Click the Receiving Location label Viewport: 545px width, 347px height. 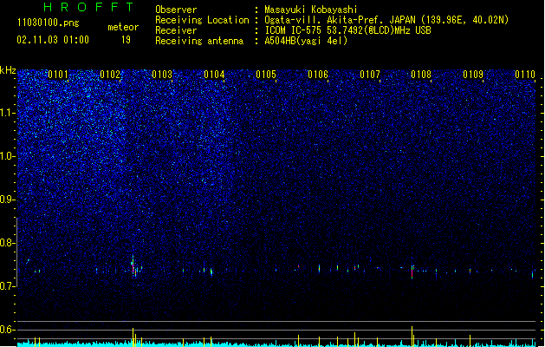tap(202, 20)
